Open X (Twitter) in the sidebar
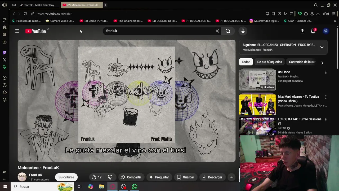 click(x=5, y=60)
